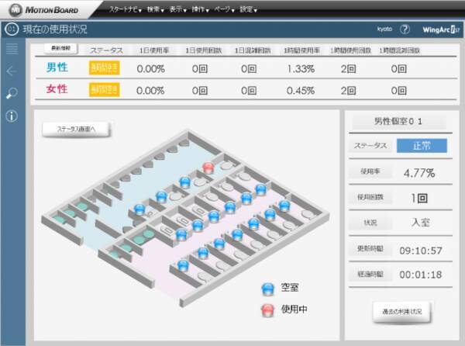465x346 pixels.
Task: Click the yellow status badge for 男性
Action: [105, 67]
